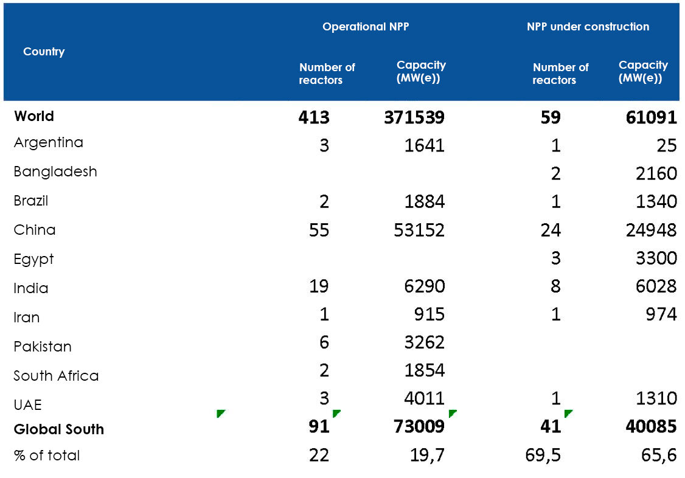Select Pakistan's operational capacity 3262
Screen dimensions: 685x478
point(424,342)
